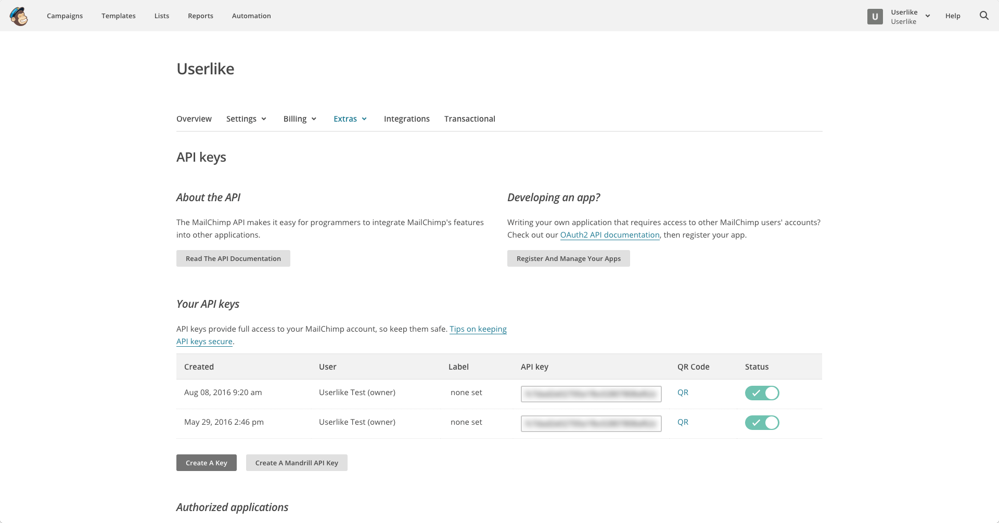Click Register And Manage Your Apps
Screen dimensions: 999x523
(568, 258)
